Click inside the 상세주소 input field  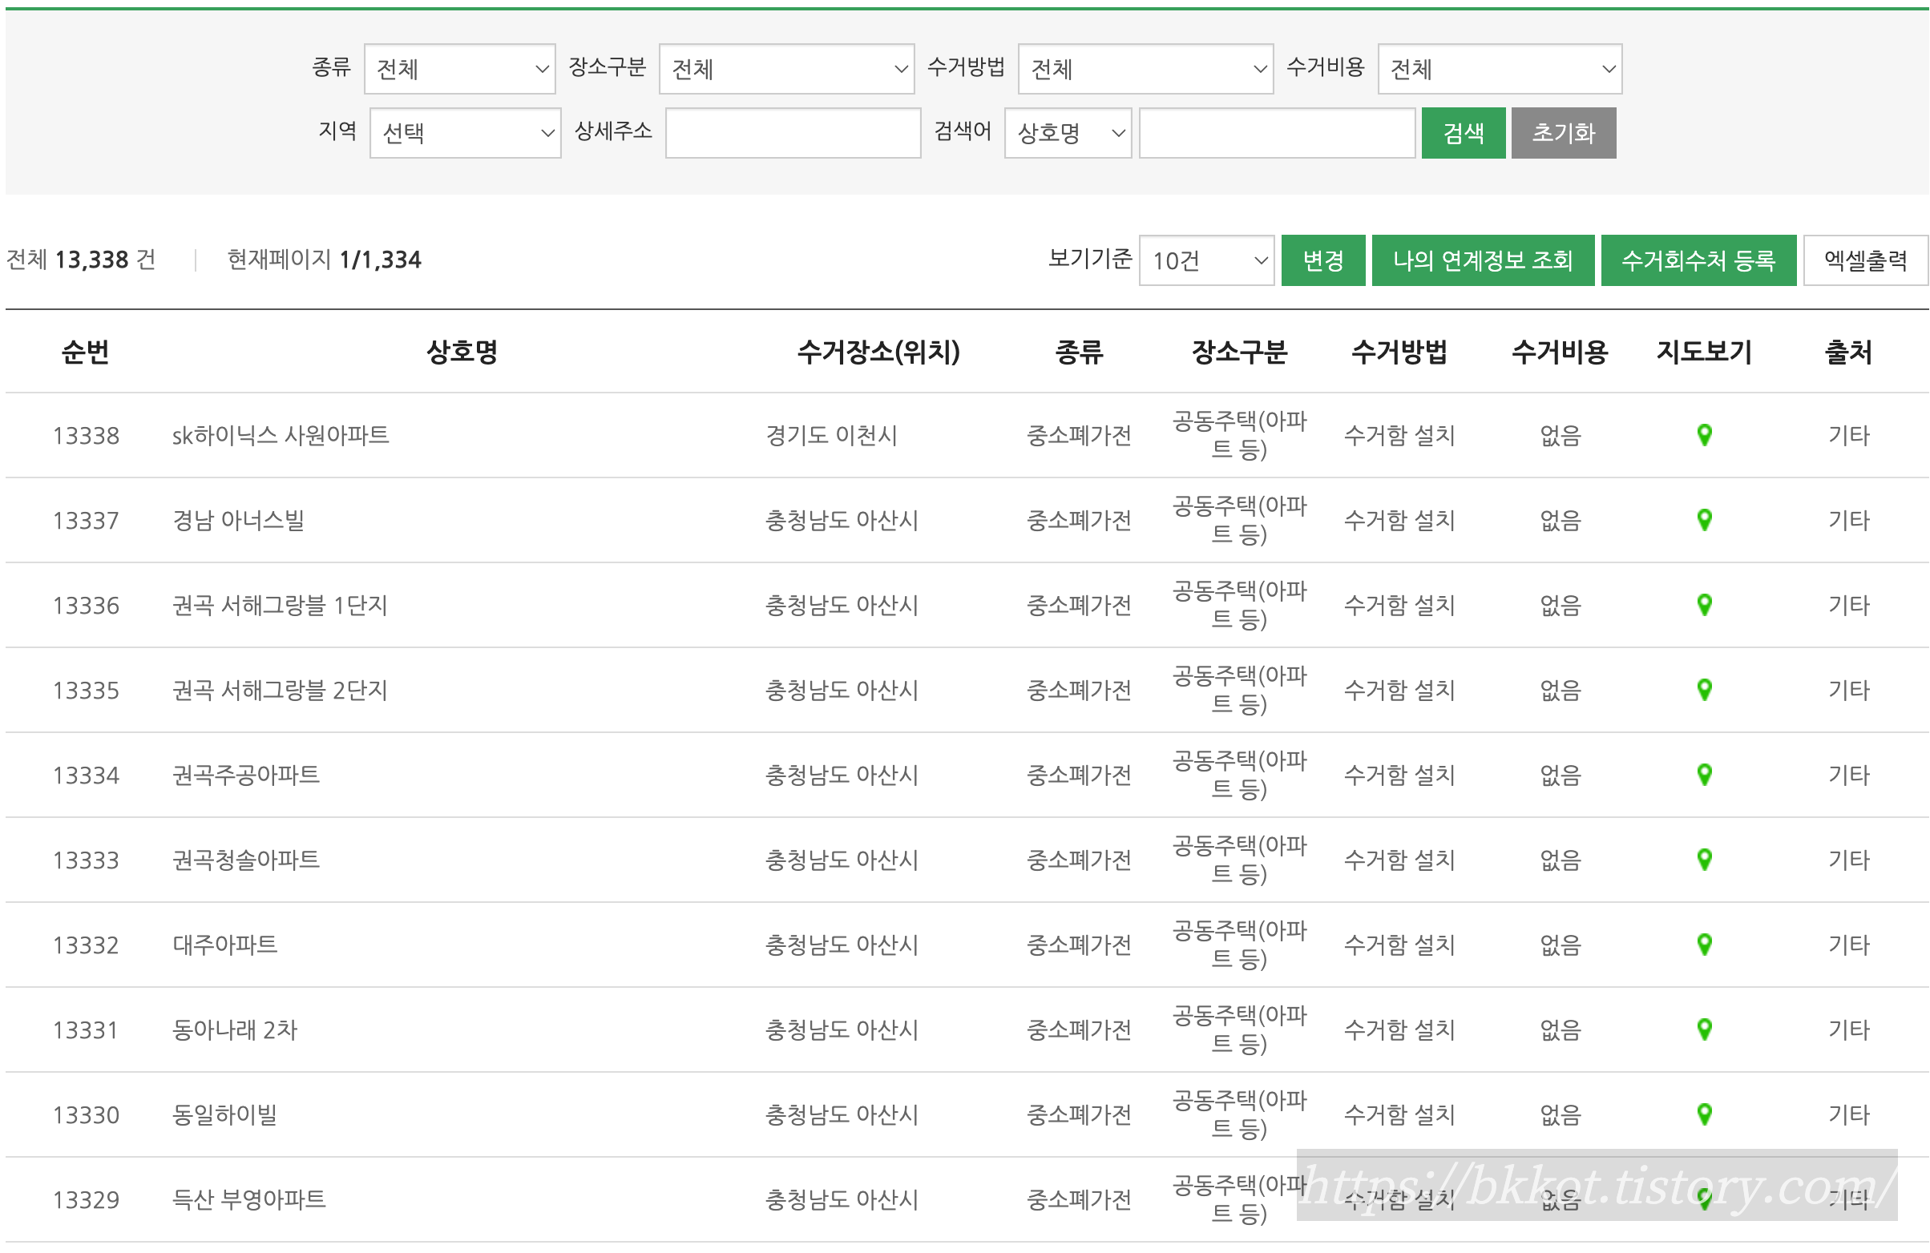click(791, 133)
